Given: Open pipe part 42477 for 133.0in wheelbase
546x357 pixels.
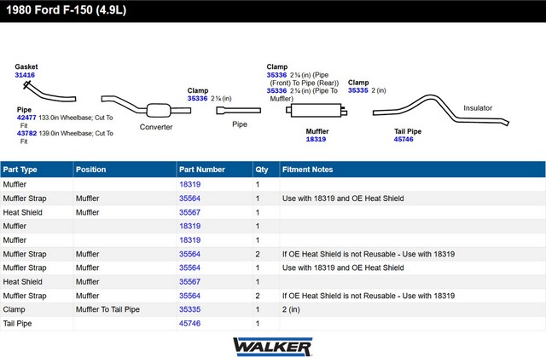Looking at the screenshot, I should (x=26, y=118).
